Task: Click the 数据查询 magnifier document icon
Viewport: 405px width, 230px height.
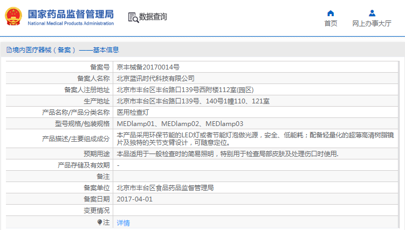Action: [133, 17]
